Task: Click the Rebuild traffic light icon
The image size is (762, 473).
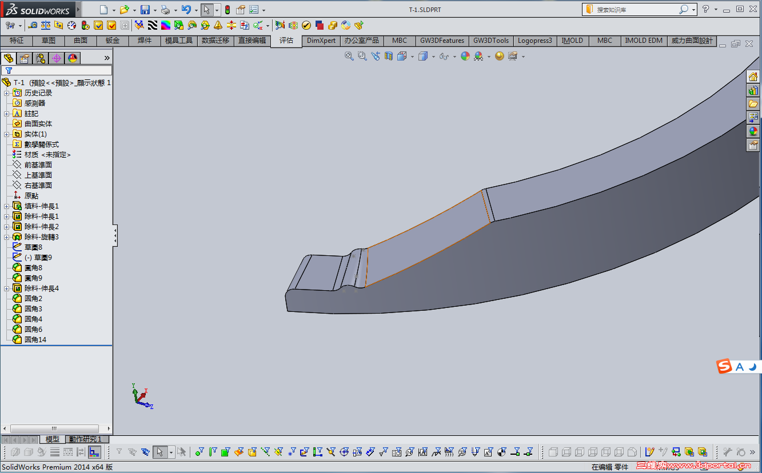Action: 227,10
